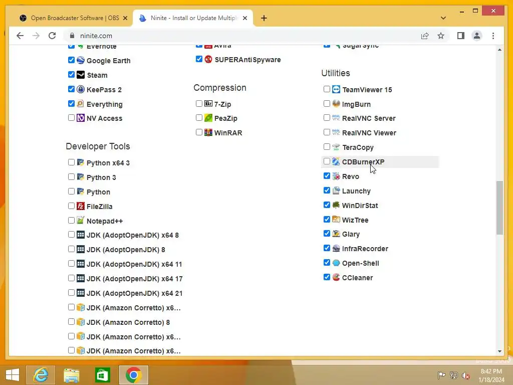Click the 7-Zip icon
Screen dimensions: 513x385
[208, 104]
